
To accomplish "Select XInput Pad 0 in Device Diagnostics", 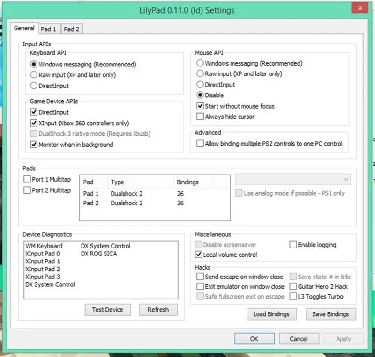I will pyautogui.click(x=43, y=254).
